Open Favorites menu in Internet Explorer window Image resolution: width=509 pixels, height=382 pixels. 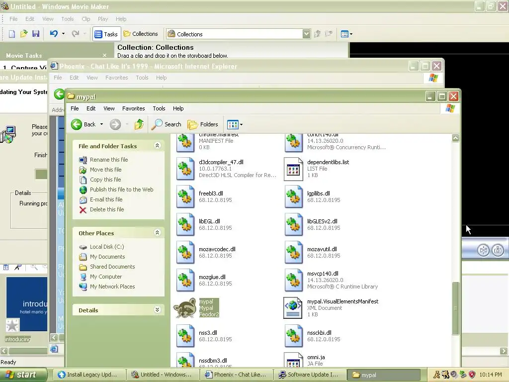(116, 78)
